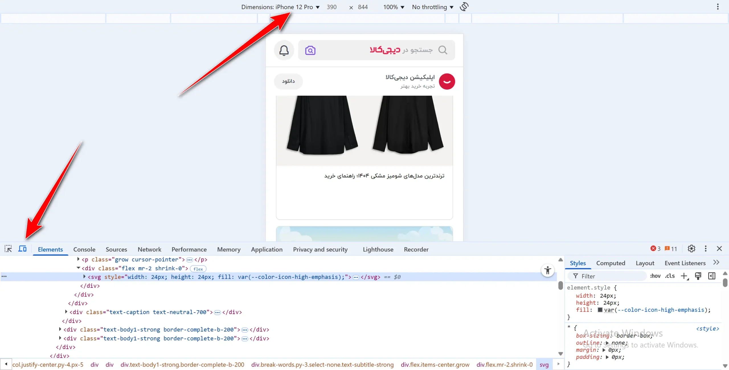Click the accessibility person icon overlay

click(x=547, y=271)
